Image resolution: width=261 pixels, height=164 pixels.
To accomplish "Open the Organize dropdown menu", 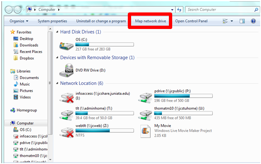I will [19, 21].
